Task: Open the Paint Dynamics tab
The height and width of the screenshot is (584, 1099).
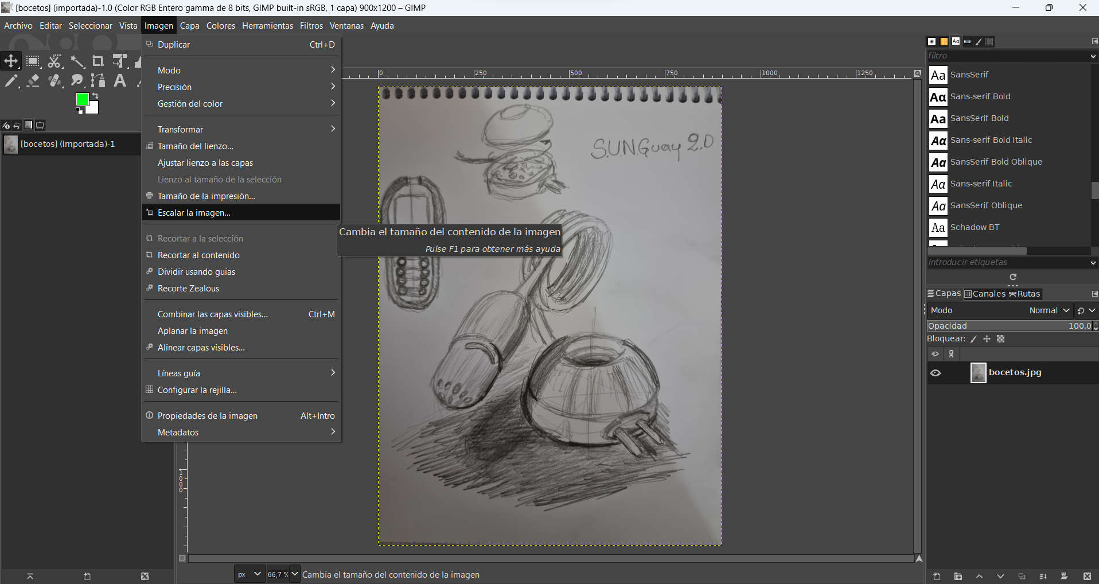Action: (979, 41)
